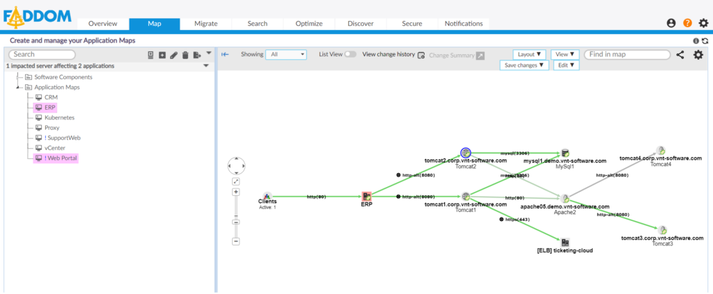Open global settings gear in header
The height and width of the screenshot is (294, 713).
point(703,23)
